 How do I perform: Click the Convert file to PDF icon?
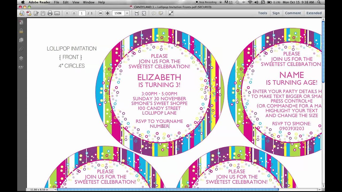tap(29, 13)
